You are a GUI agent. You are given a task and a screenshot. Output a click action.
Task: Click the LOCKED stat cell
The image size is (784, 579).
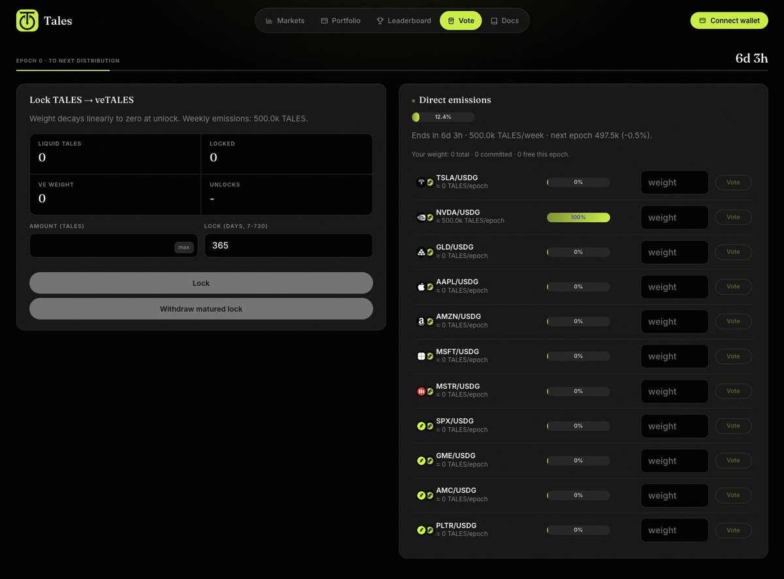(287, 154)
